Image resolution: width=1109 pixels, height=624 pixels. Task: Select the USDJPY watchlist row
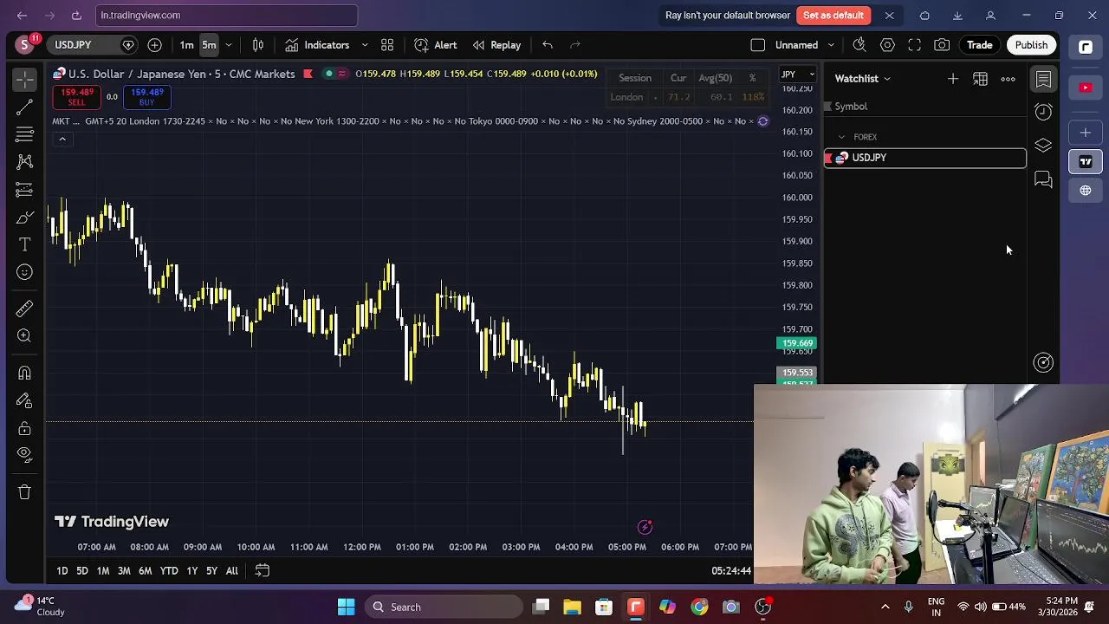tap(924, 158)
